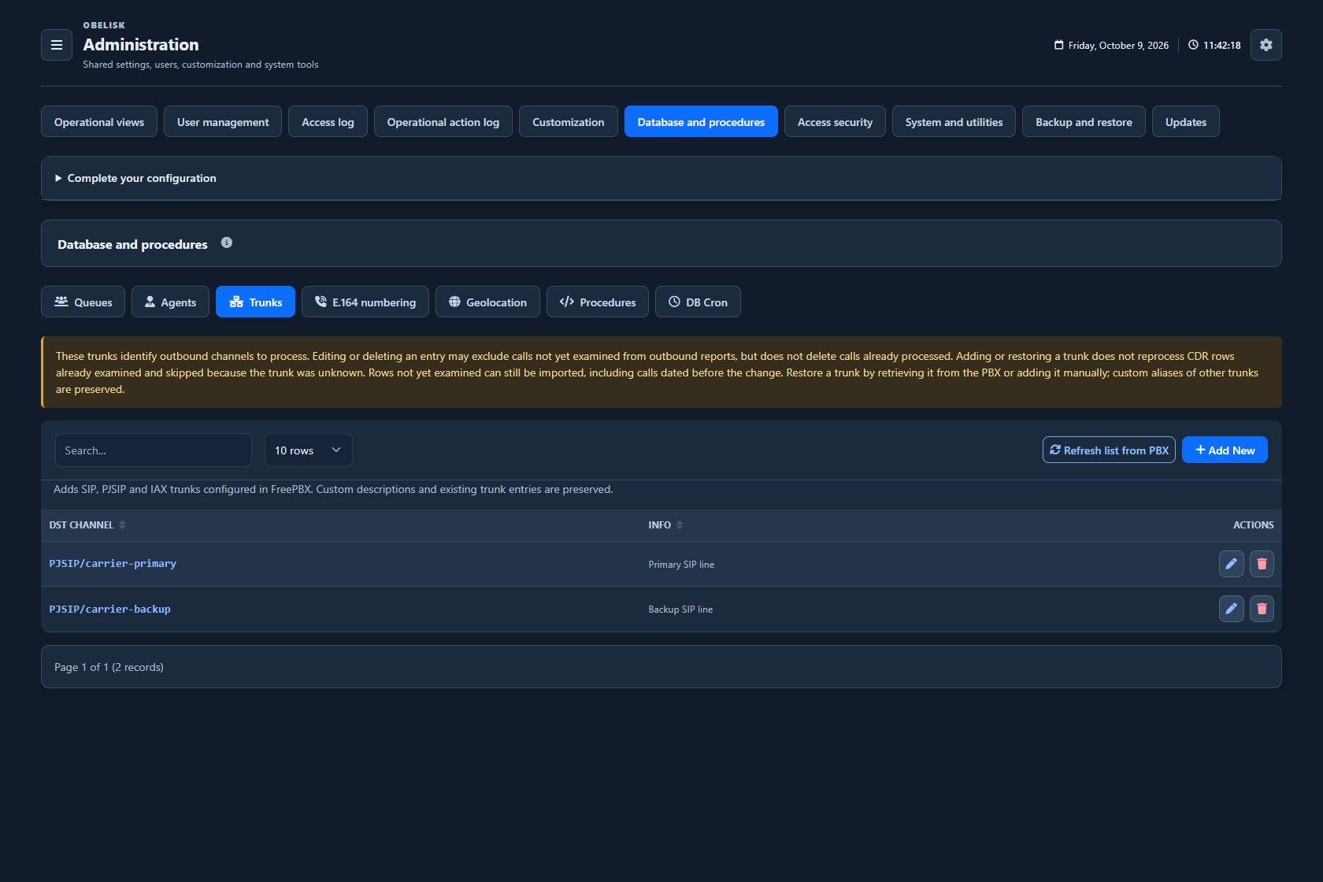Open Access security tab
Screen dimensions: 1323x882
coord(835,121)
